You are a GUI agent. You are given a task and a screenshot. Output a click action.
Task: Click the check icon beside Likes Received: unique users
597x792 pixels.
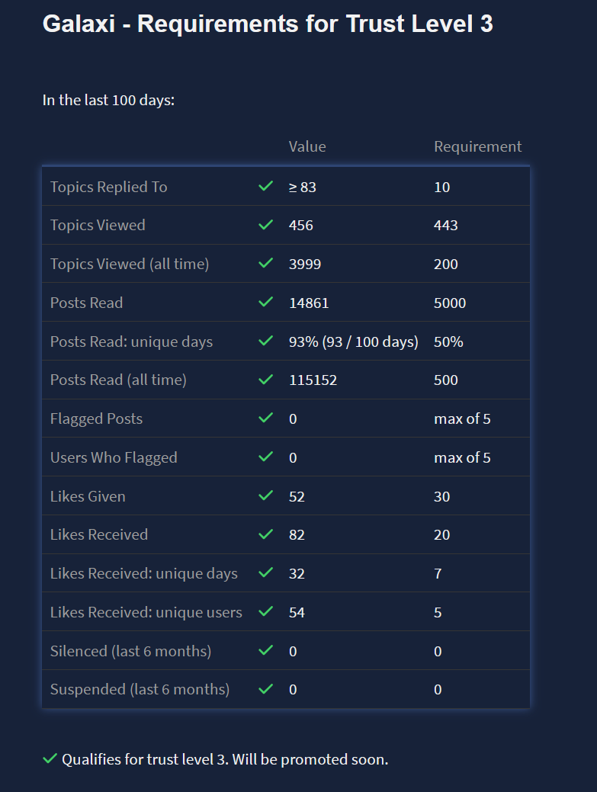[265, 612]
